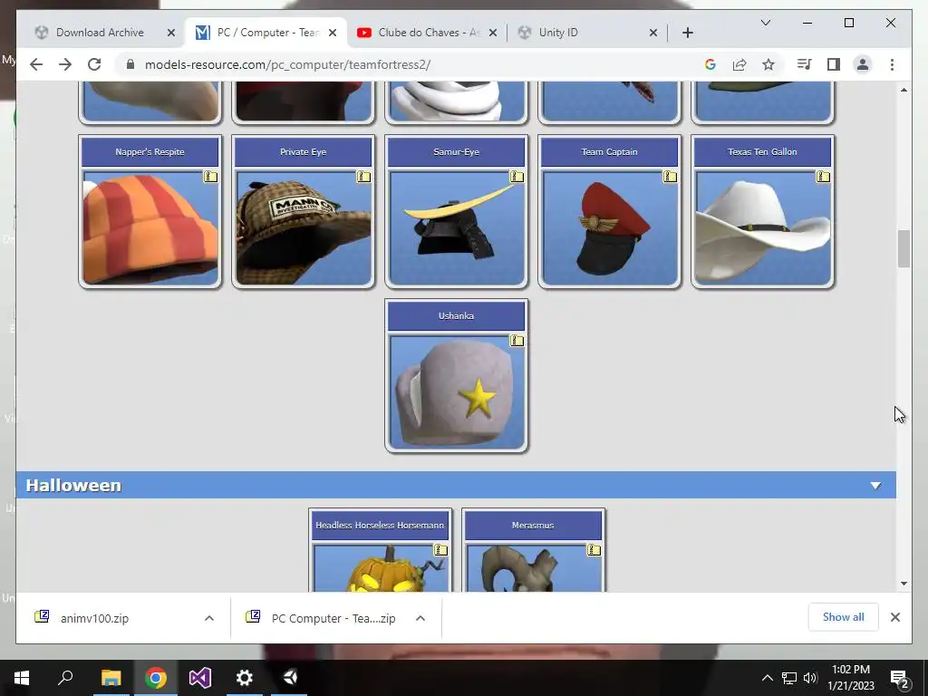This screenshot has height=696, width=928.
Task: Open Headless Horseless Horsemann link
Action: click(x=380, y=525)
